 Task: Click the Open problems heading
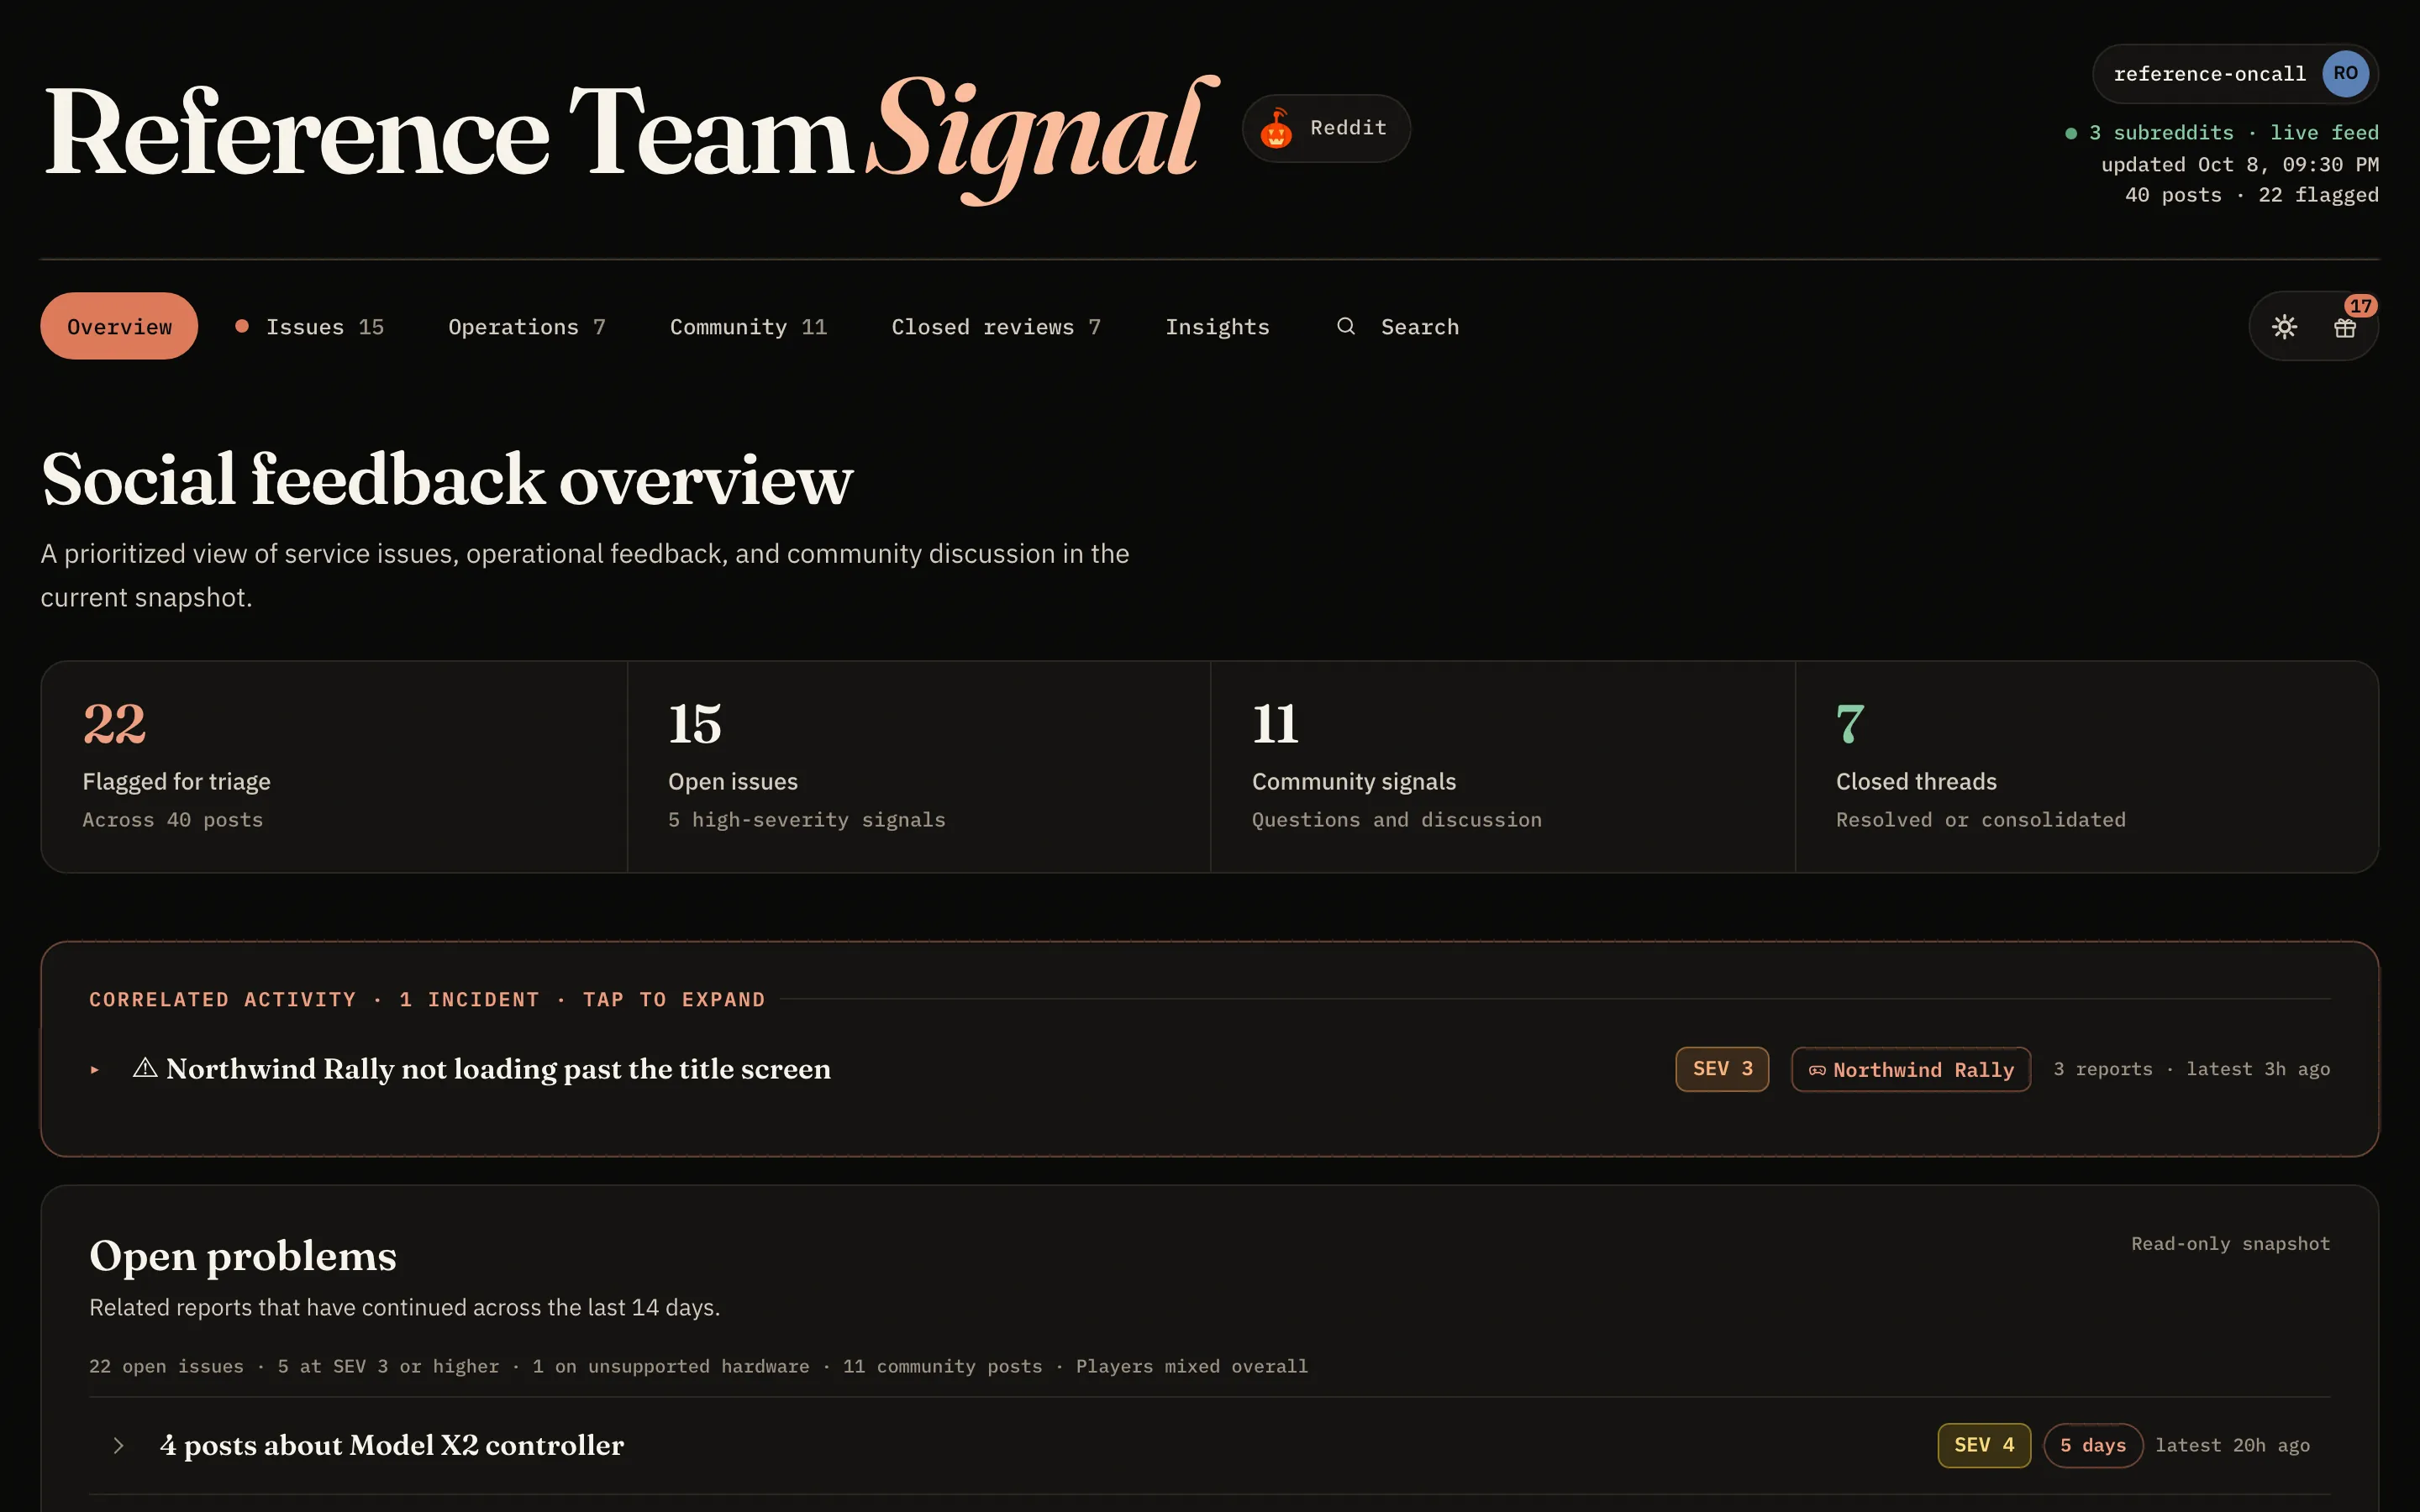point(243,1256)
